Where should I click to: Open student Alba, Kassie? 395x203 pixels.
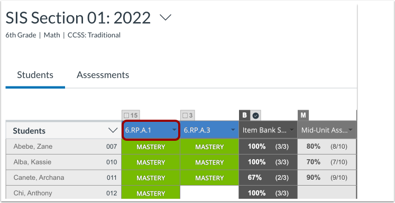pyautogui.click(x=32, y=162)
